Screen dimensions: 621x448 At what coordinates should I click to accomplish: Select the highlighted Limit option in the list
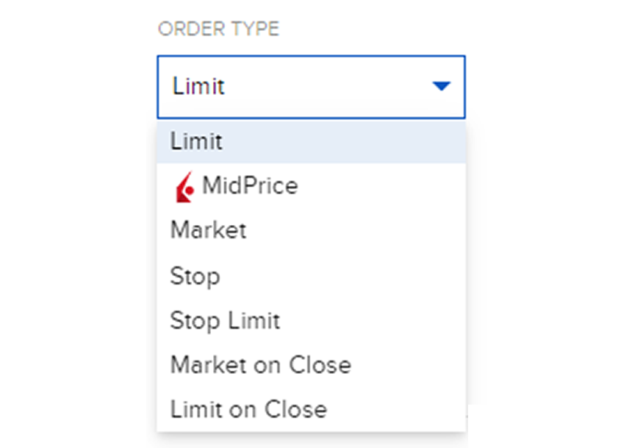click(196, 141)
